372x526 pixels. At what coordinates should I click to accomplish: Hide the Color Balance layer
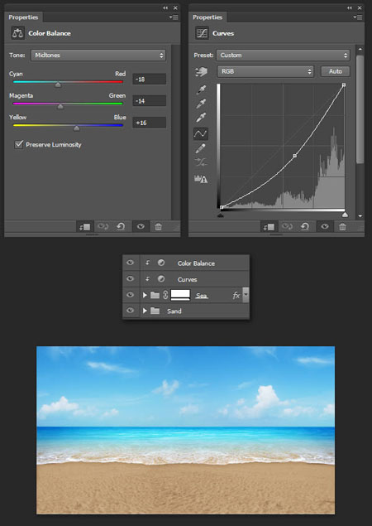pos(131,263)
